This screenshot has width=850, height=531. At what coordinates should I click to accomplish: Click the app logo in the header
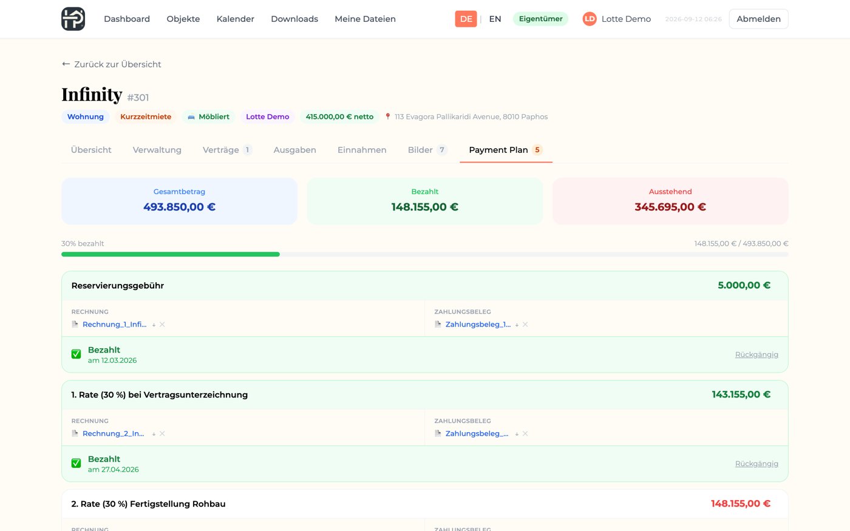pos(73,19)
